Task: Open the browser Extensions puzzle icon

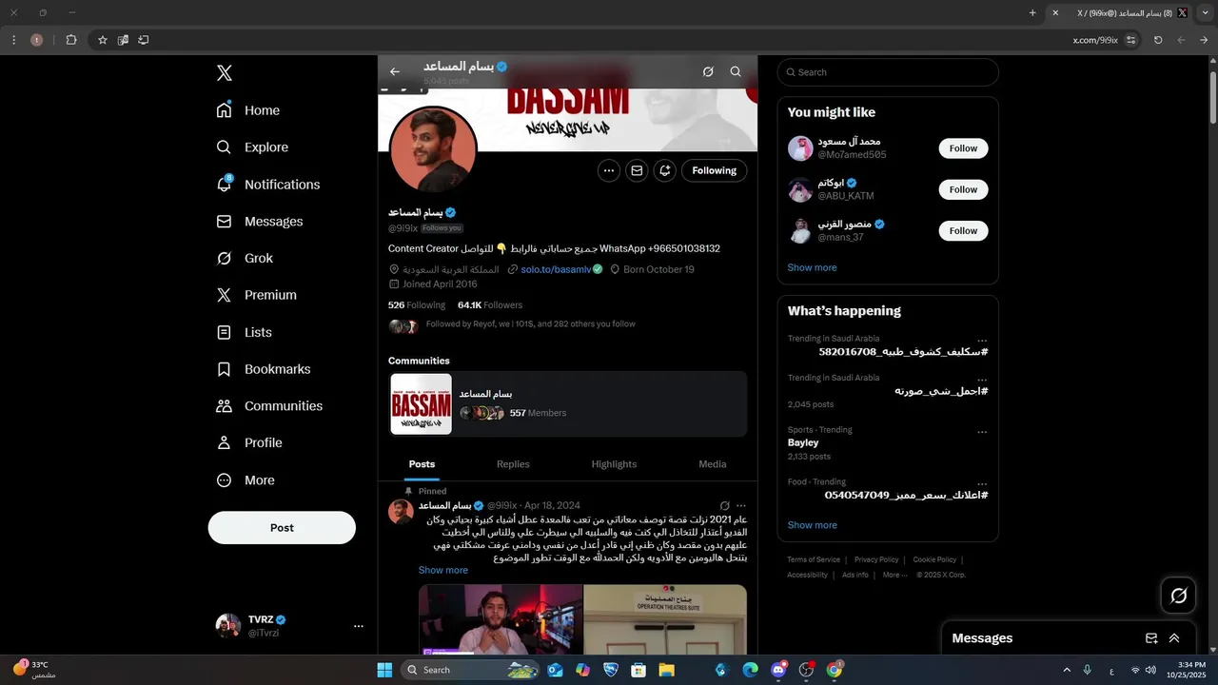Action: click(x=70, y=40)
